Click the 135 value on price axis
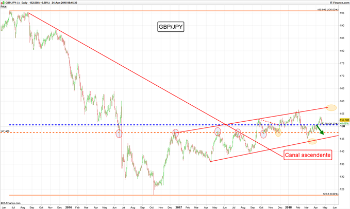Viewport: 350px width, 209px height. coord(342,164)
